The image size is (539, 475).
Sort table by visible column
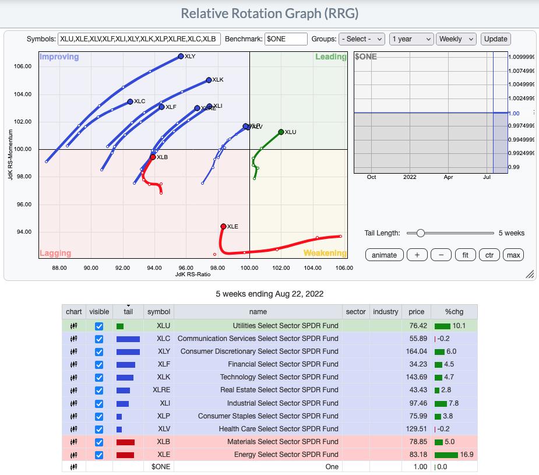click(99, 312)
